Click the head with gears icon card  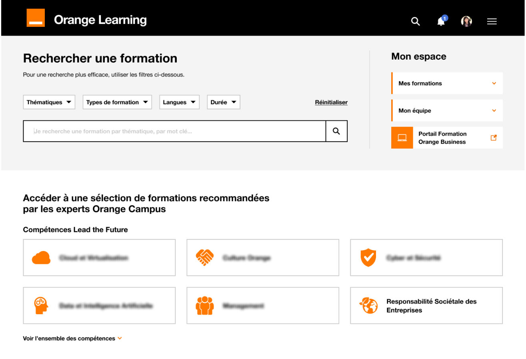pyautogui.click(x=99, y=305)
